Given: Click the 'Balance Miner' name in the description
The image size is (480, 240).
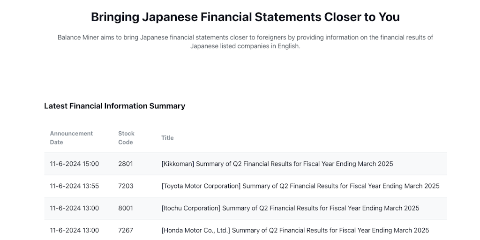Looking at the screenshot, I should click(78, 37).
